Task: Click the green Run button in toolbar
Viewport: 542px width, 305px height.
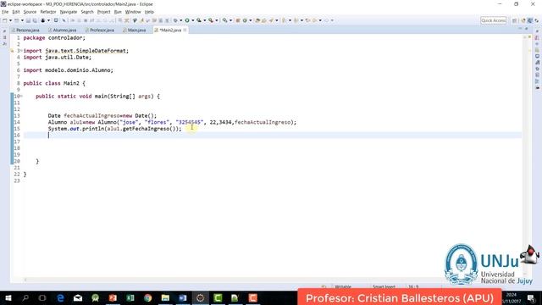Action: [x=187, y=20]
